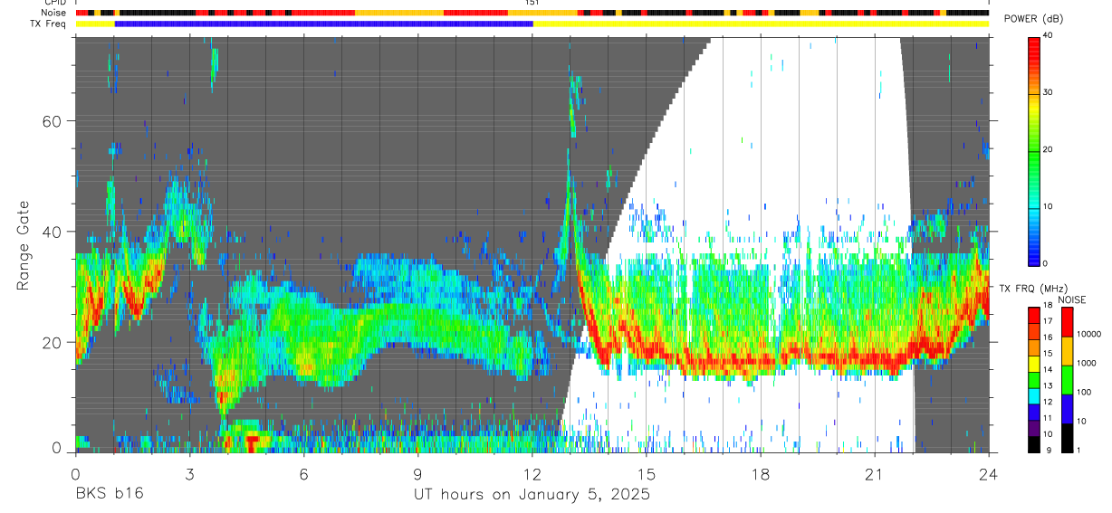Select the 16 tick on the TX FRQ legend
The height and width of the screenshot is (513, 1112).
[x=1046, y=337]
